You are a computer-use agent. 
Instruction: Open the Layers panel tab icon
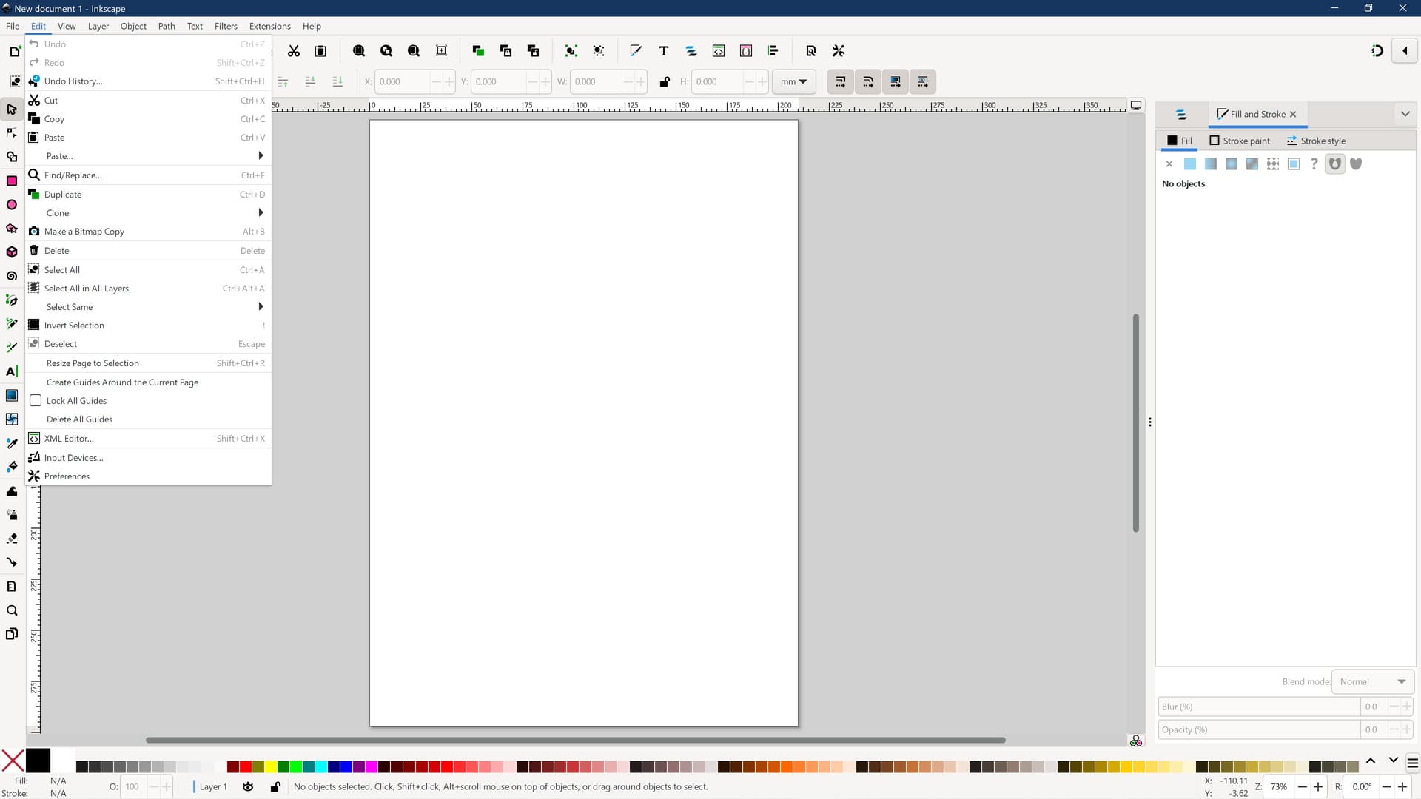pos(1181,115)
